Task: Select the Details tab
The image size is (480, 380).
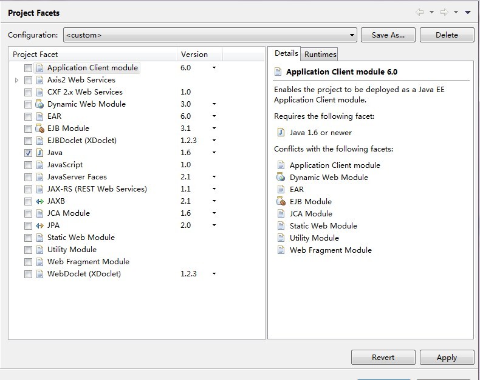Action: (286, 53)
